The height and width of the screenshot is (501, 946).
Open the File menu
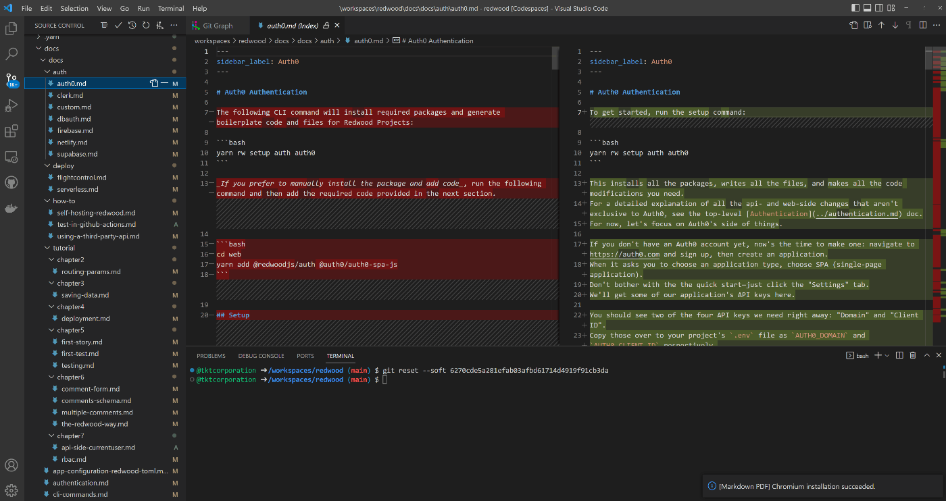coord(26,8)
